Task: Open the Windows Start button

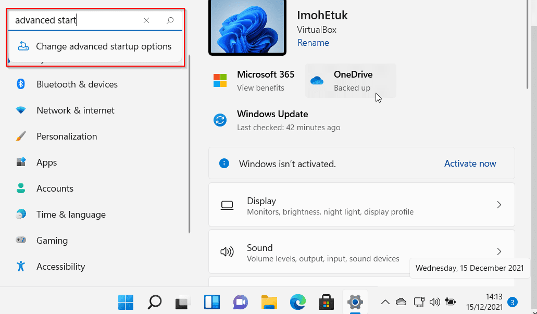Action: (126, 302)
